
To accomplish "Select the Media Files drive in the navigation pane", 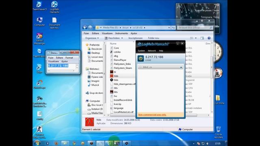I will tap(95, 113).
